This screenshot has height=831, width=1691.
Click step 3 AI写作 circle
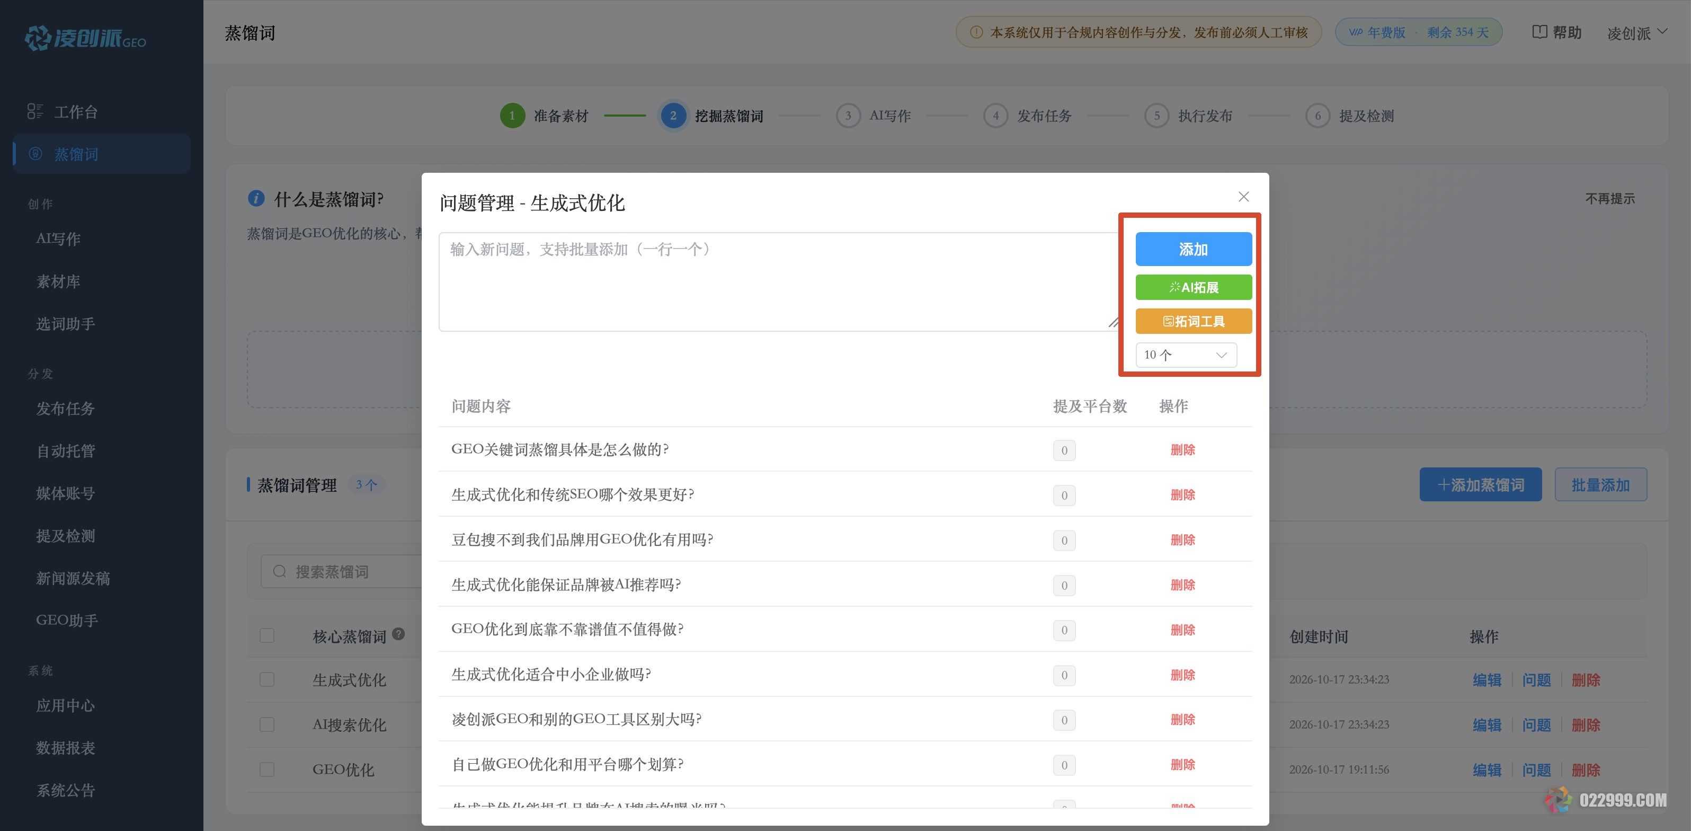point(848,116)
